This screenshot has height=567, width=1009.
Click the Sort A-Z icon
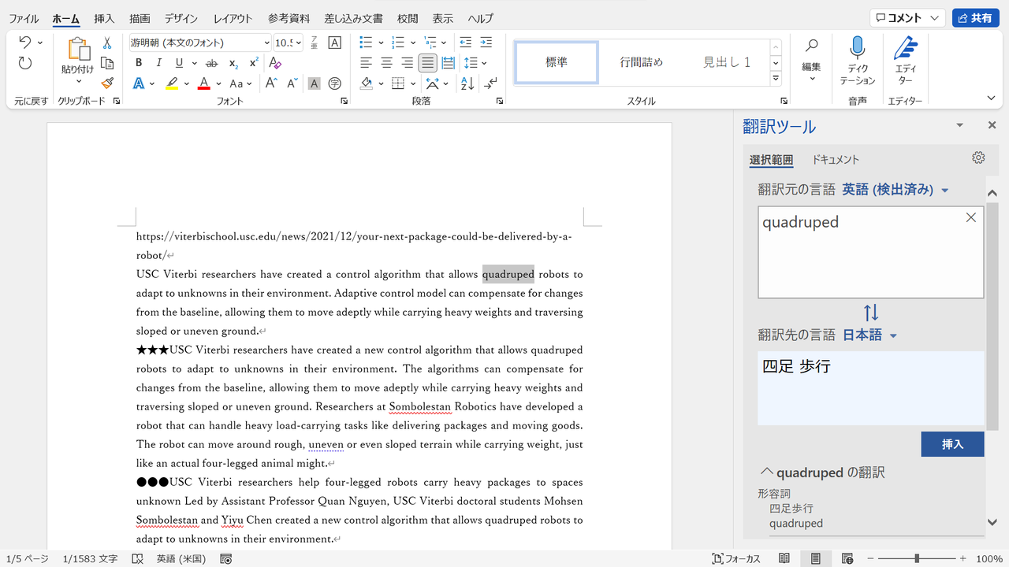(467, 83)
